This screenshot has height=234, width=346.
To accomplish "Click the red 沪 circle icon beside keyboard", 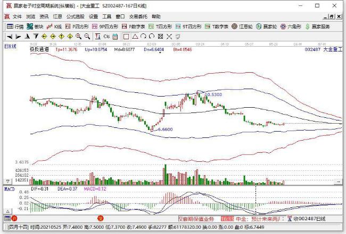I will coord(14,219).
